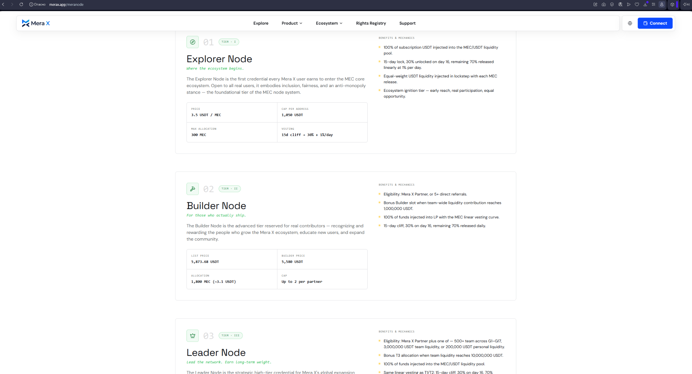Open browser downloads icon
The width and height of the screenshot is (692, 374).
[645, 4]
